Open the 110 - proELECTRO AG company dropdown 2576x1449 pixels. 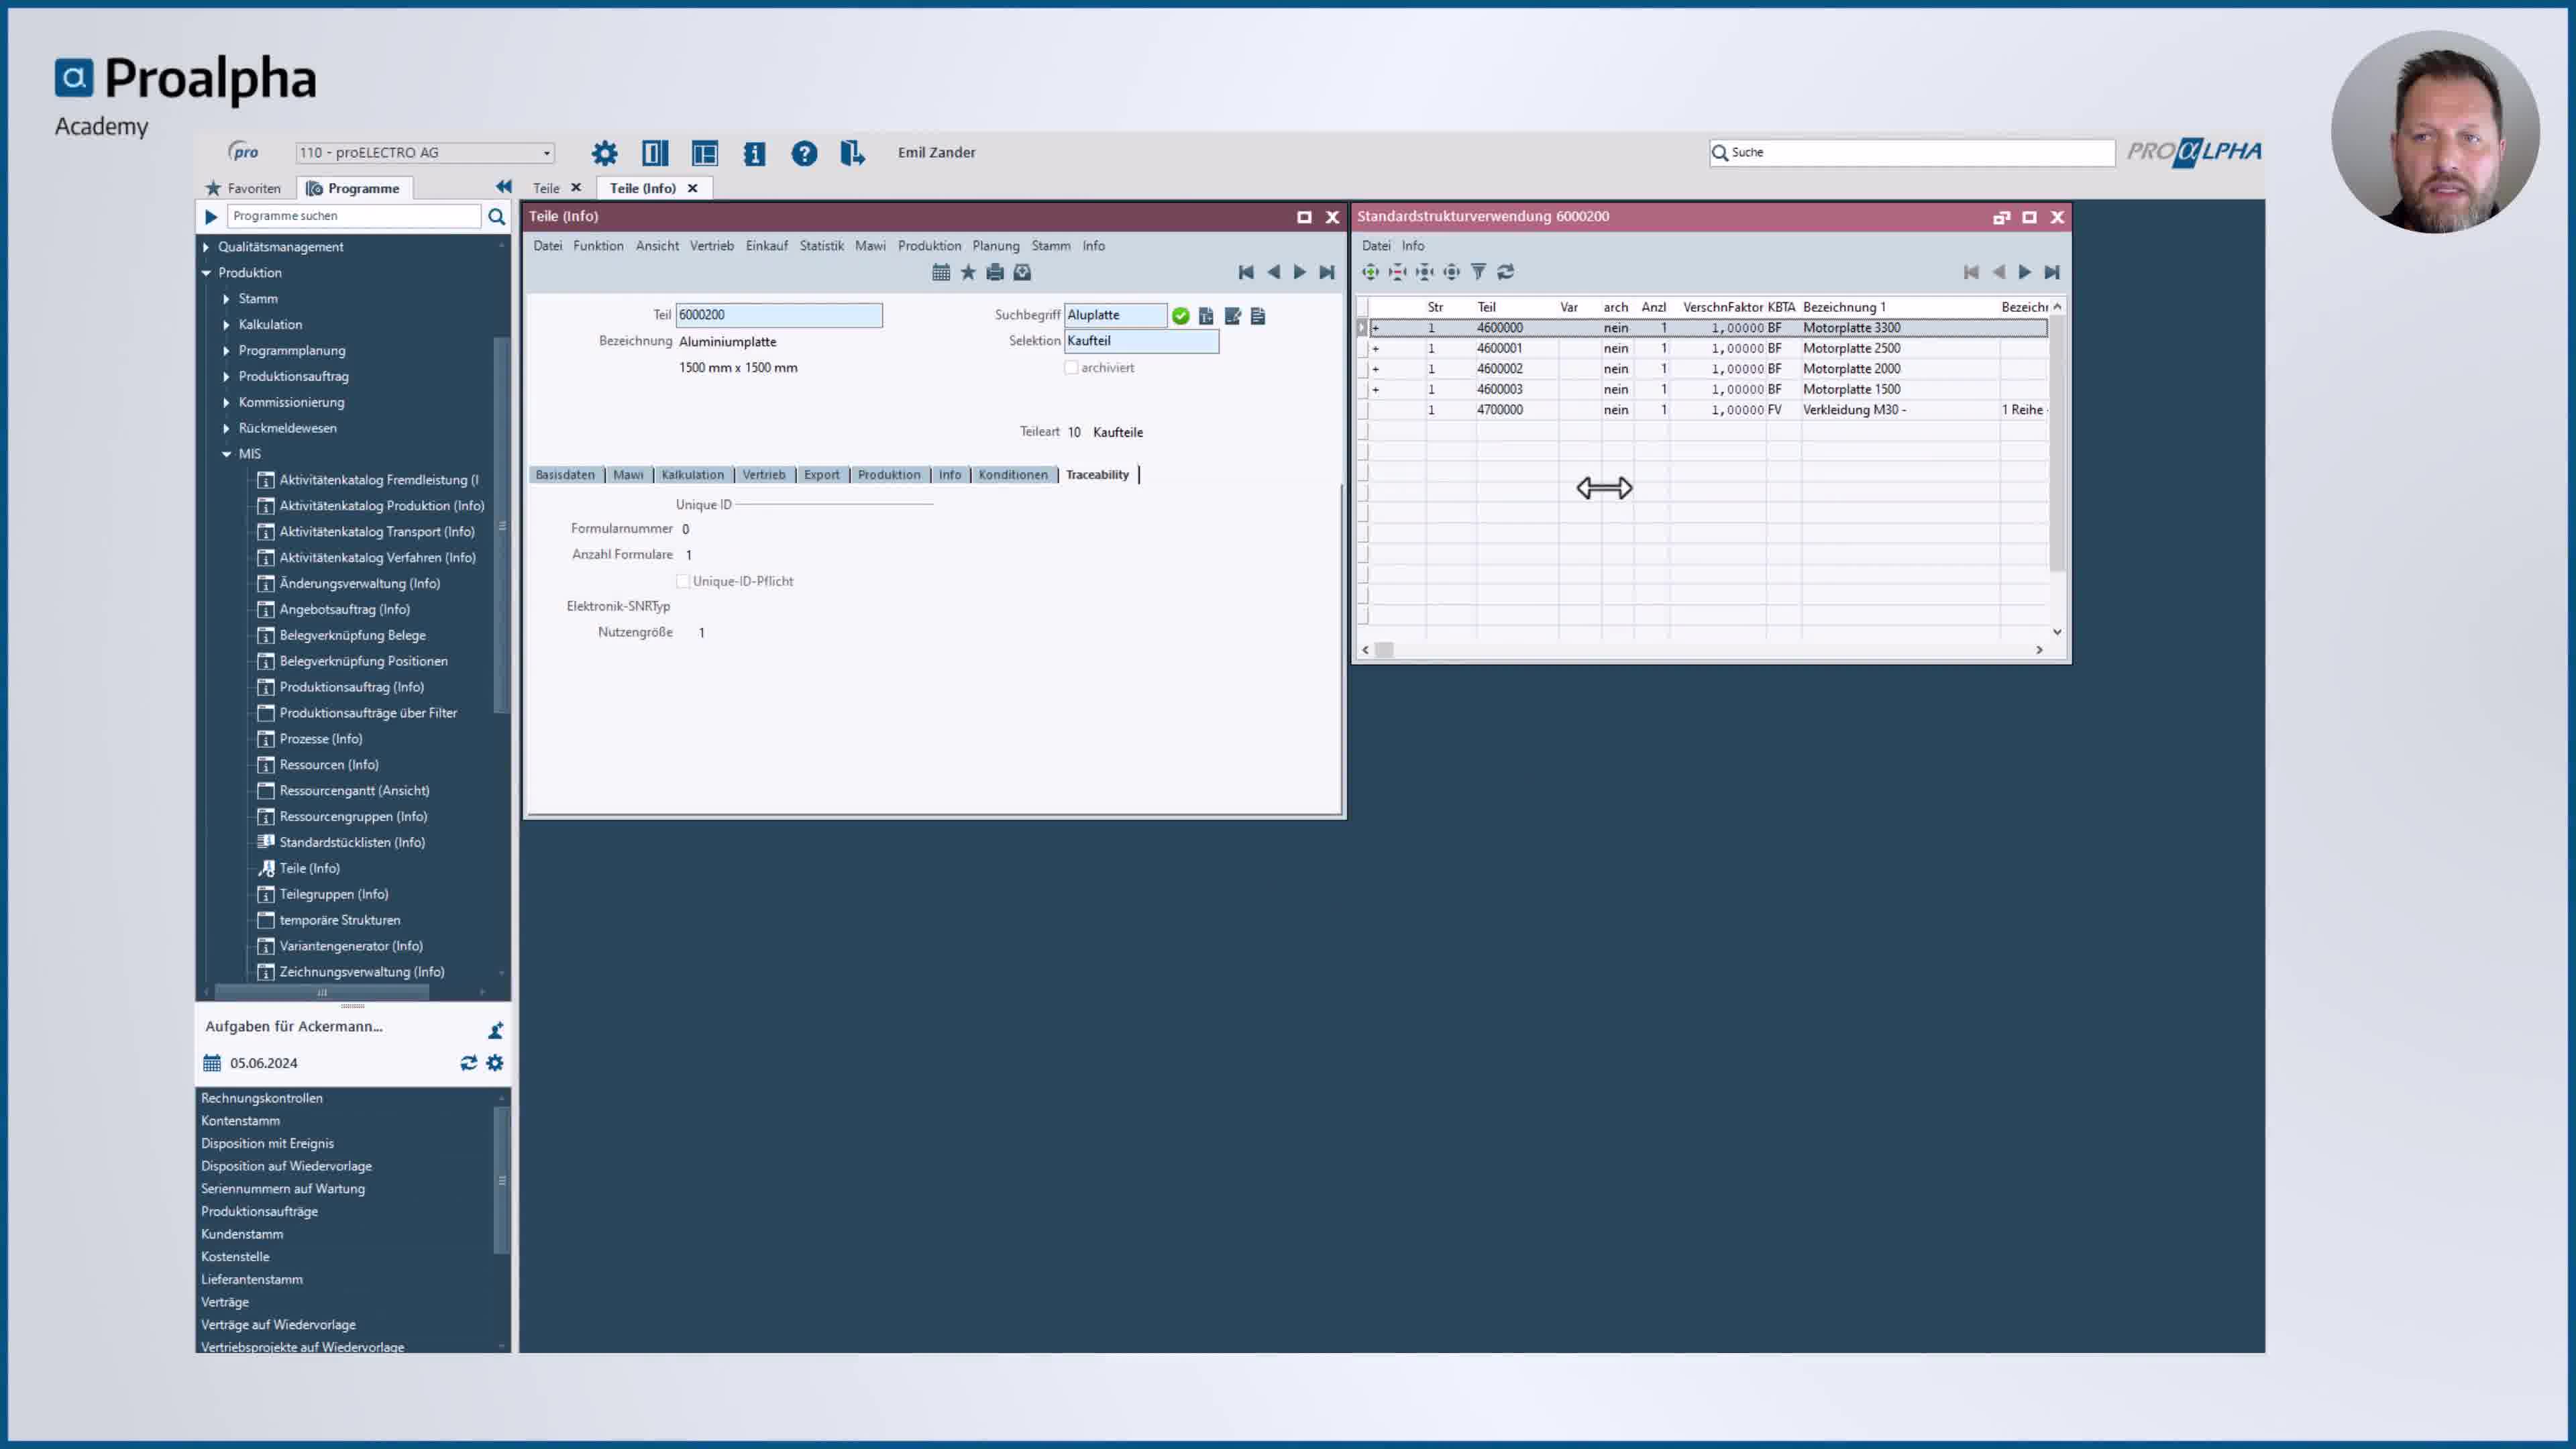pos(425,153)
